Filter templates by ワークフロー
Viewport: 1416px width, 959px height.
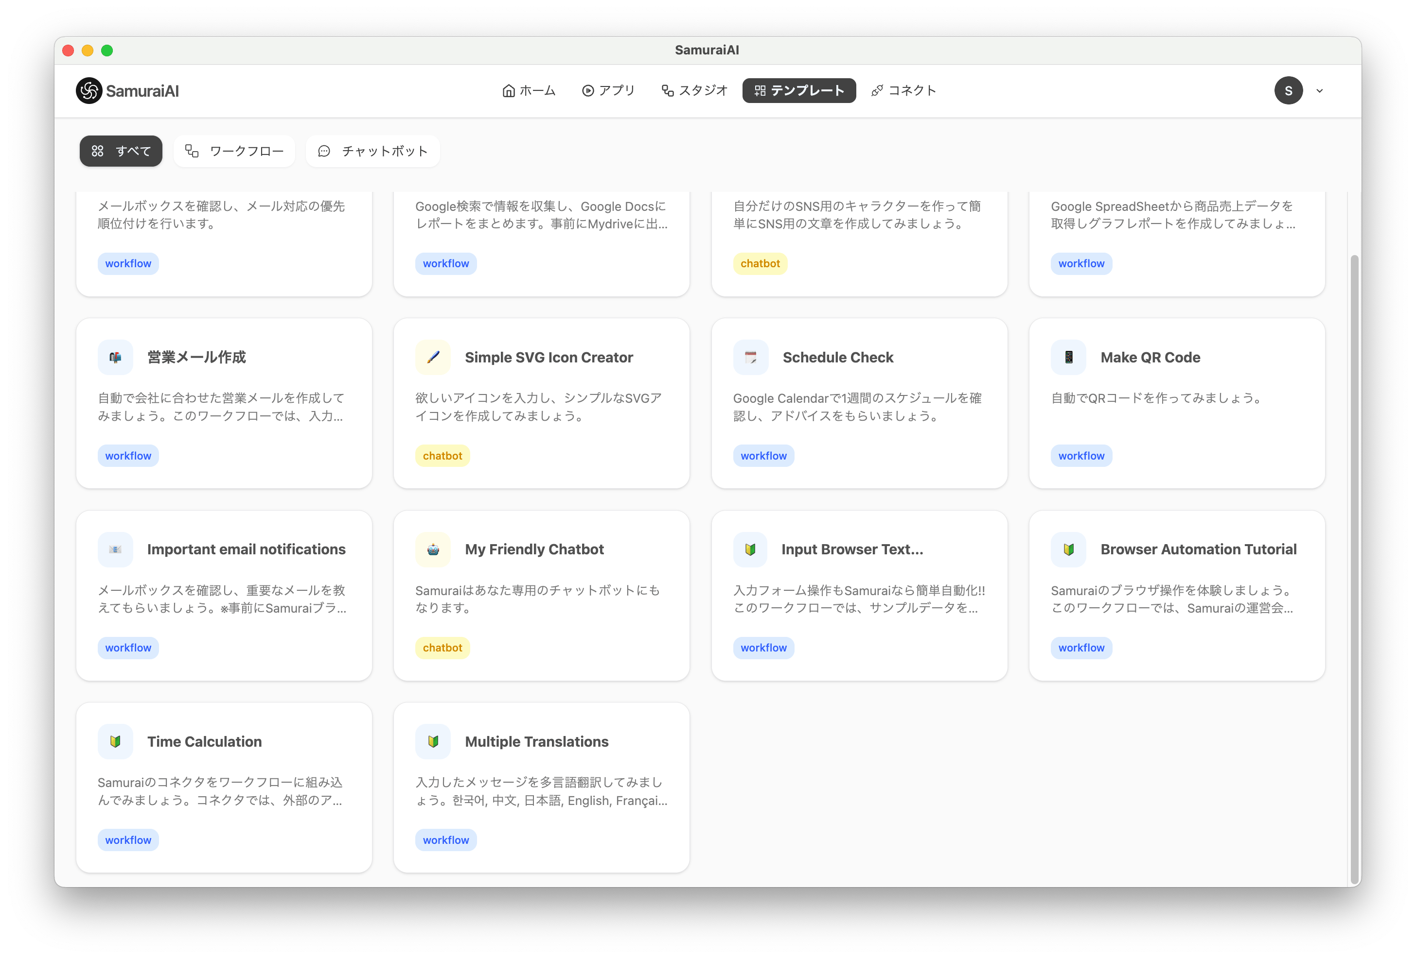point(234,151)
